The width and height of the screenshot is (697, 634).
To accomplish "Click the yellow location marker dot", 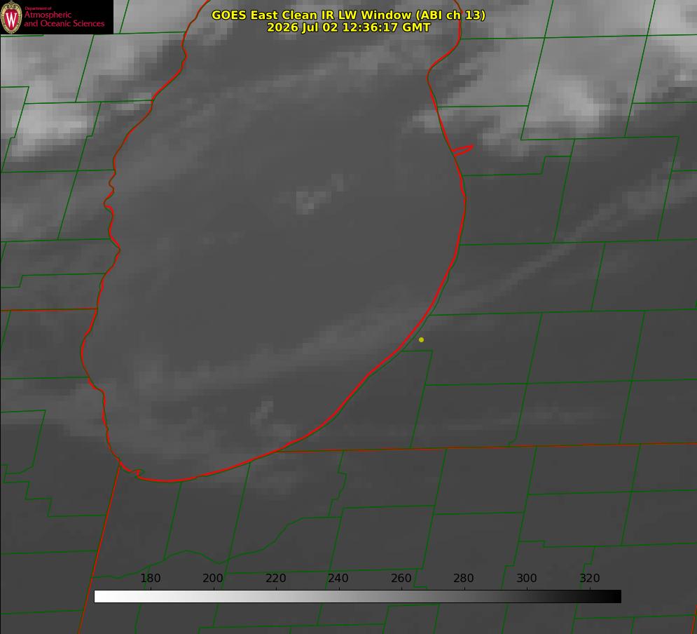I will pyautogui.click(x=421, y=339).
